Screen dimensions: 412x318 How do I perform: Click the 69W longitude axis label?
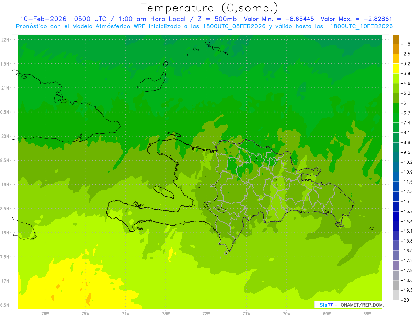(327, 314)
